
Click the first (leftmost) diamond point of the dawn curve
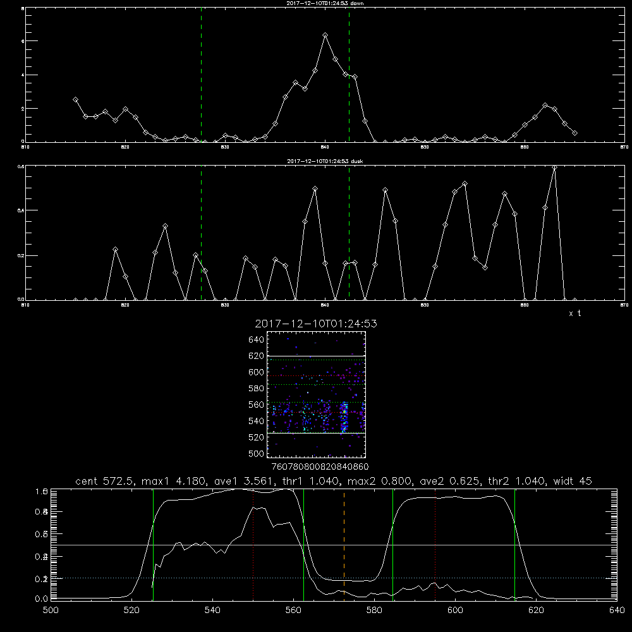tap(75, 100)
